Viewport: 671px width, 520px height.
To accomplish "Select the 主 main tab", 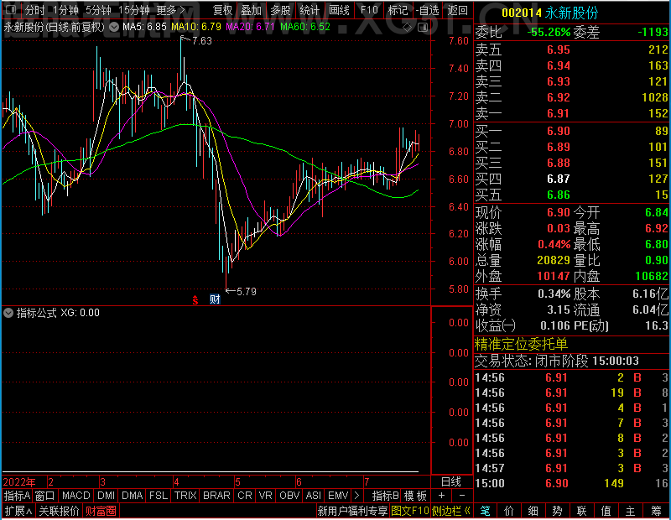I will 631,511.
